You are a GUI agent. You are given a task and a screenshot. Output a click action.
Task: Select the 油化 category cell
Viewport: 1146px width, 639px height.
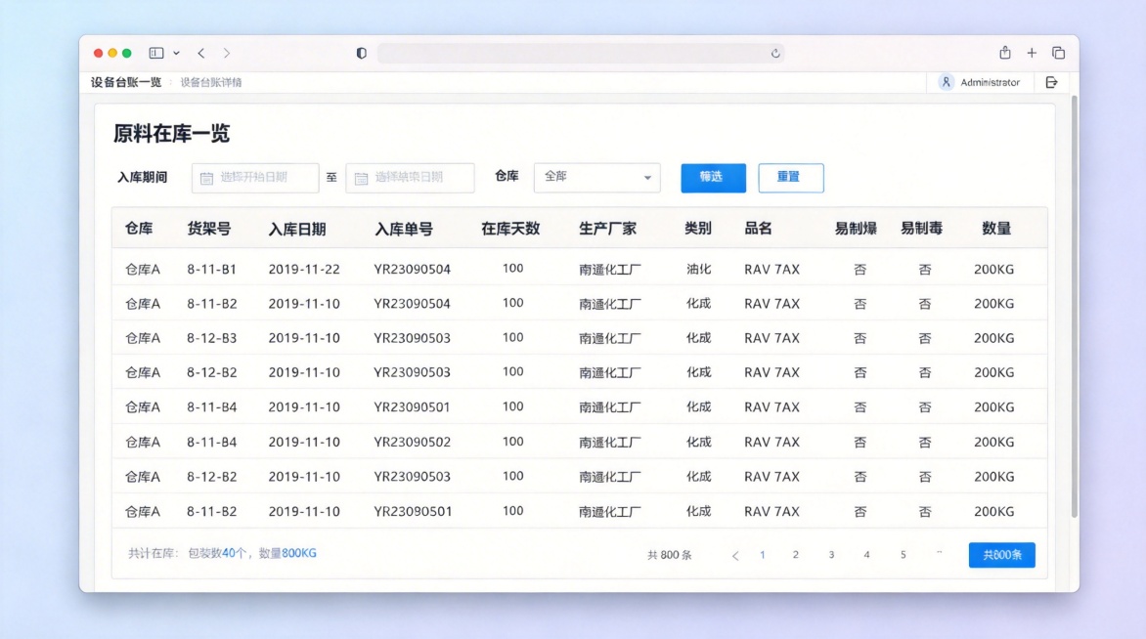pyautogui.click(x=699, y=269)
